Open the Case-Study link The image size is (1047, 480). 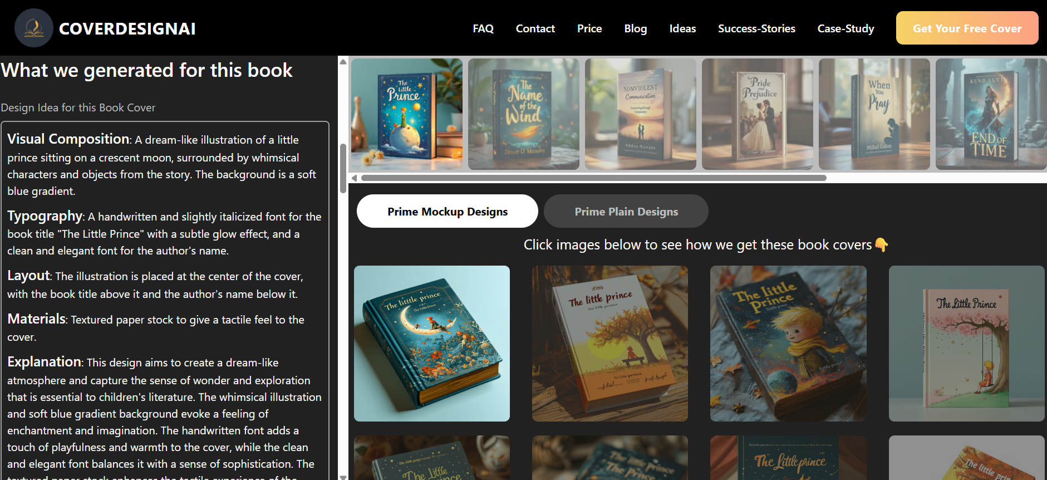pos(846,28)
